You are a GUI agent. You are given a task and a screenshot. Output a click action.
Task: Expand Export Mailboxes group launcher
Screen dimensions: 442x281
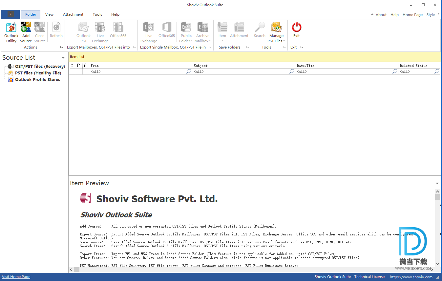coord(134,47)
